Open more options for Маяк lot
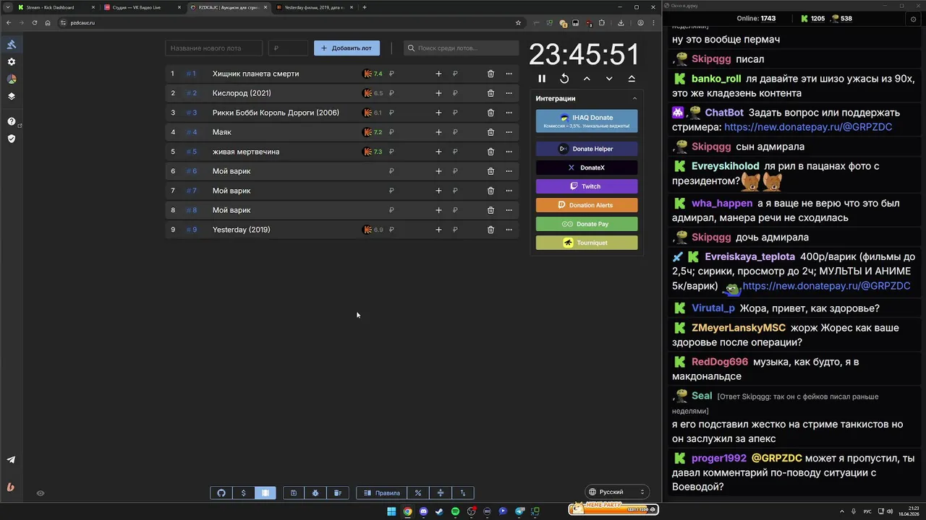The width and height of the screenshot is (926, 520). point(509,132)
